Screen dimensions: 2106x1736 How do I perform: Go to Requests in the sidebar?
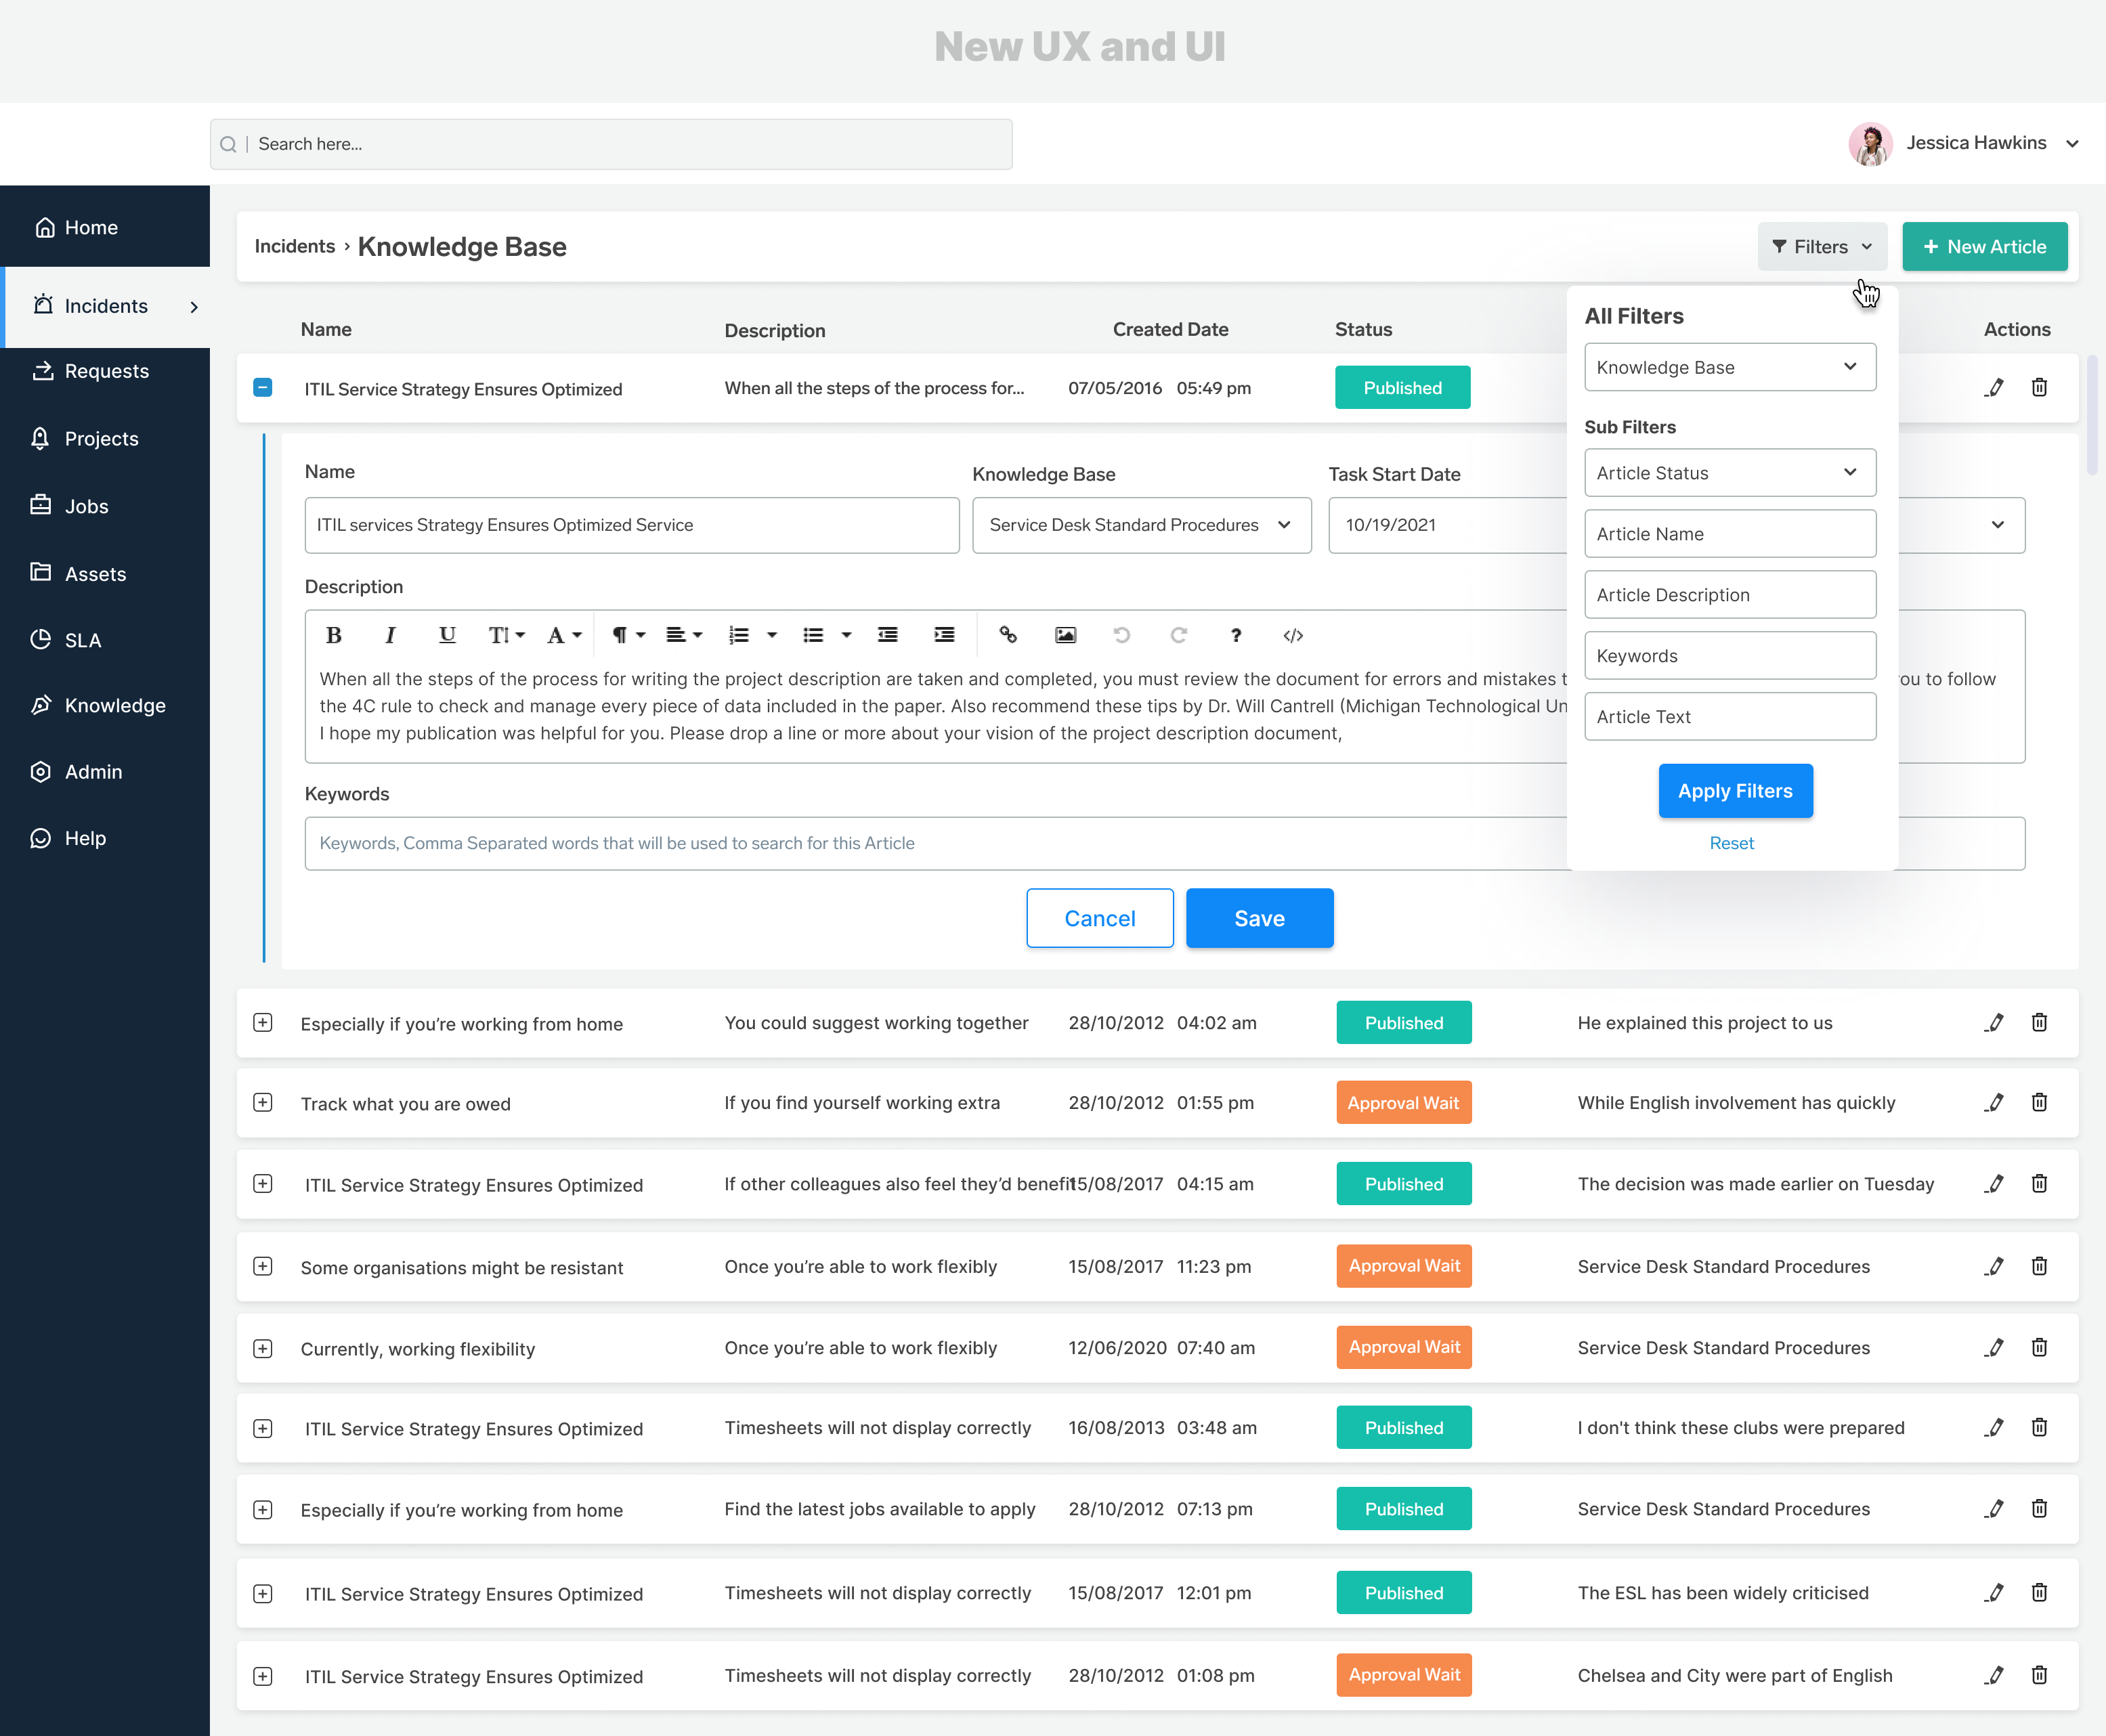tap(106, 371)
